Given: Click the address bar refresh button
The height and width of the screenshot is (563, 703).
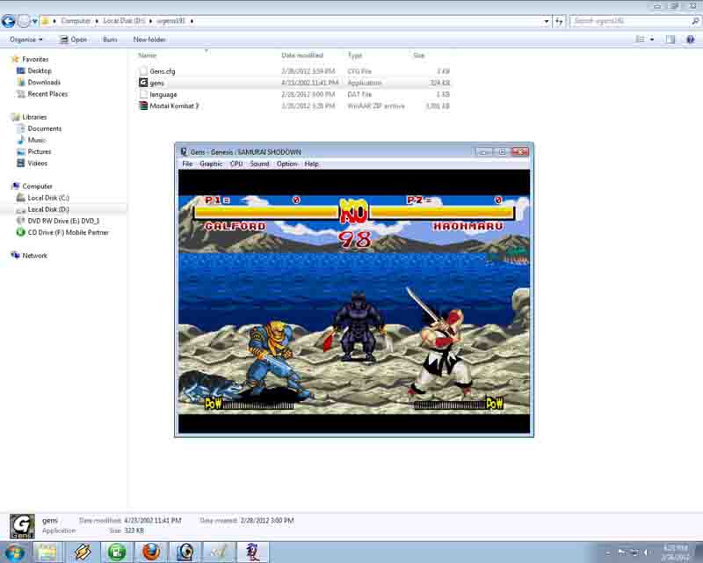Looking at the screenshot, I should (559, 21).
